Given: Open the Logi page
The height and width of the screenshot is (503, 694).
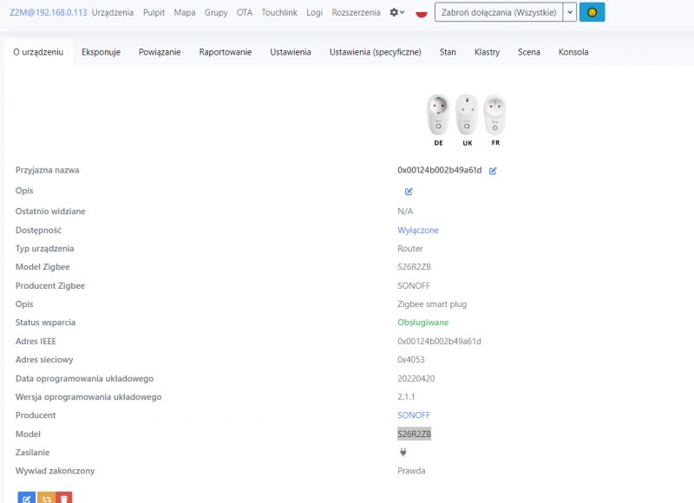Looking at the screenshot, I should click(x=314, y=12).
